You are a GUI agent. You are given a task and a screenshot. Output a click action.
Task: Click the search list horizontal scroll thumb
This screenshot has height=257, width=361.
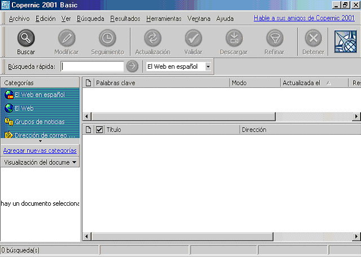coord(183,117)
